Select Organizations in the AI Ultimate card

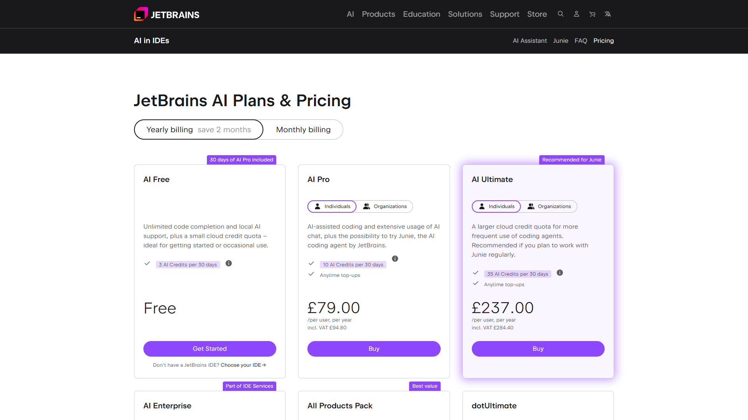(x=549, y=206)
